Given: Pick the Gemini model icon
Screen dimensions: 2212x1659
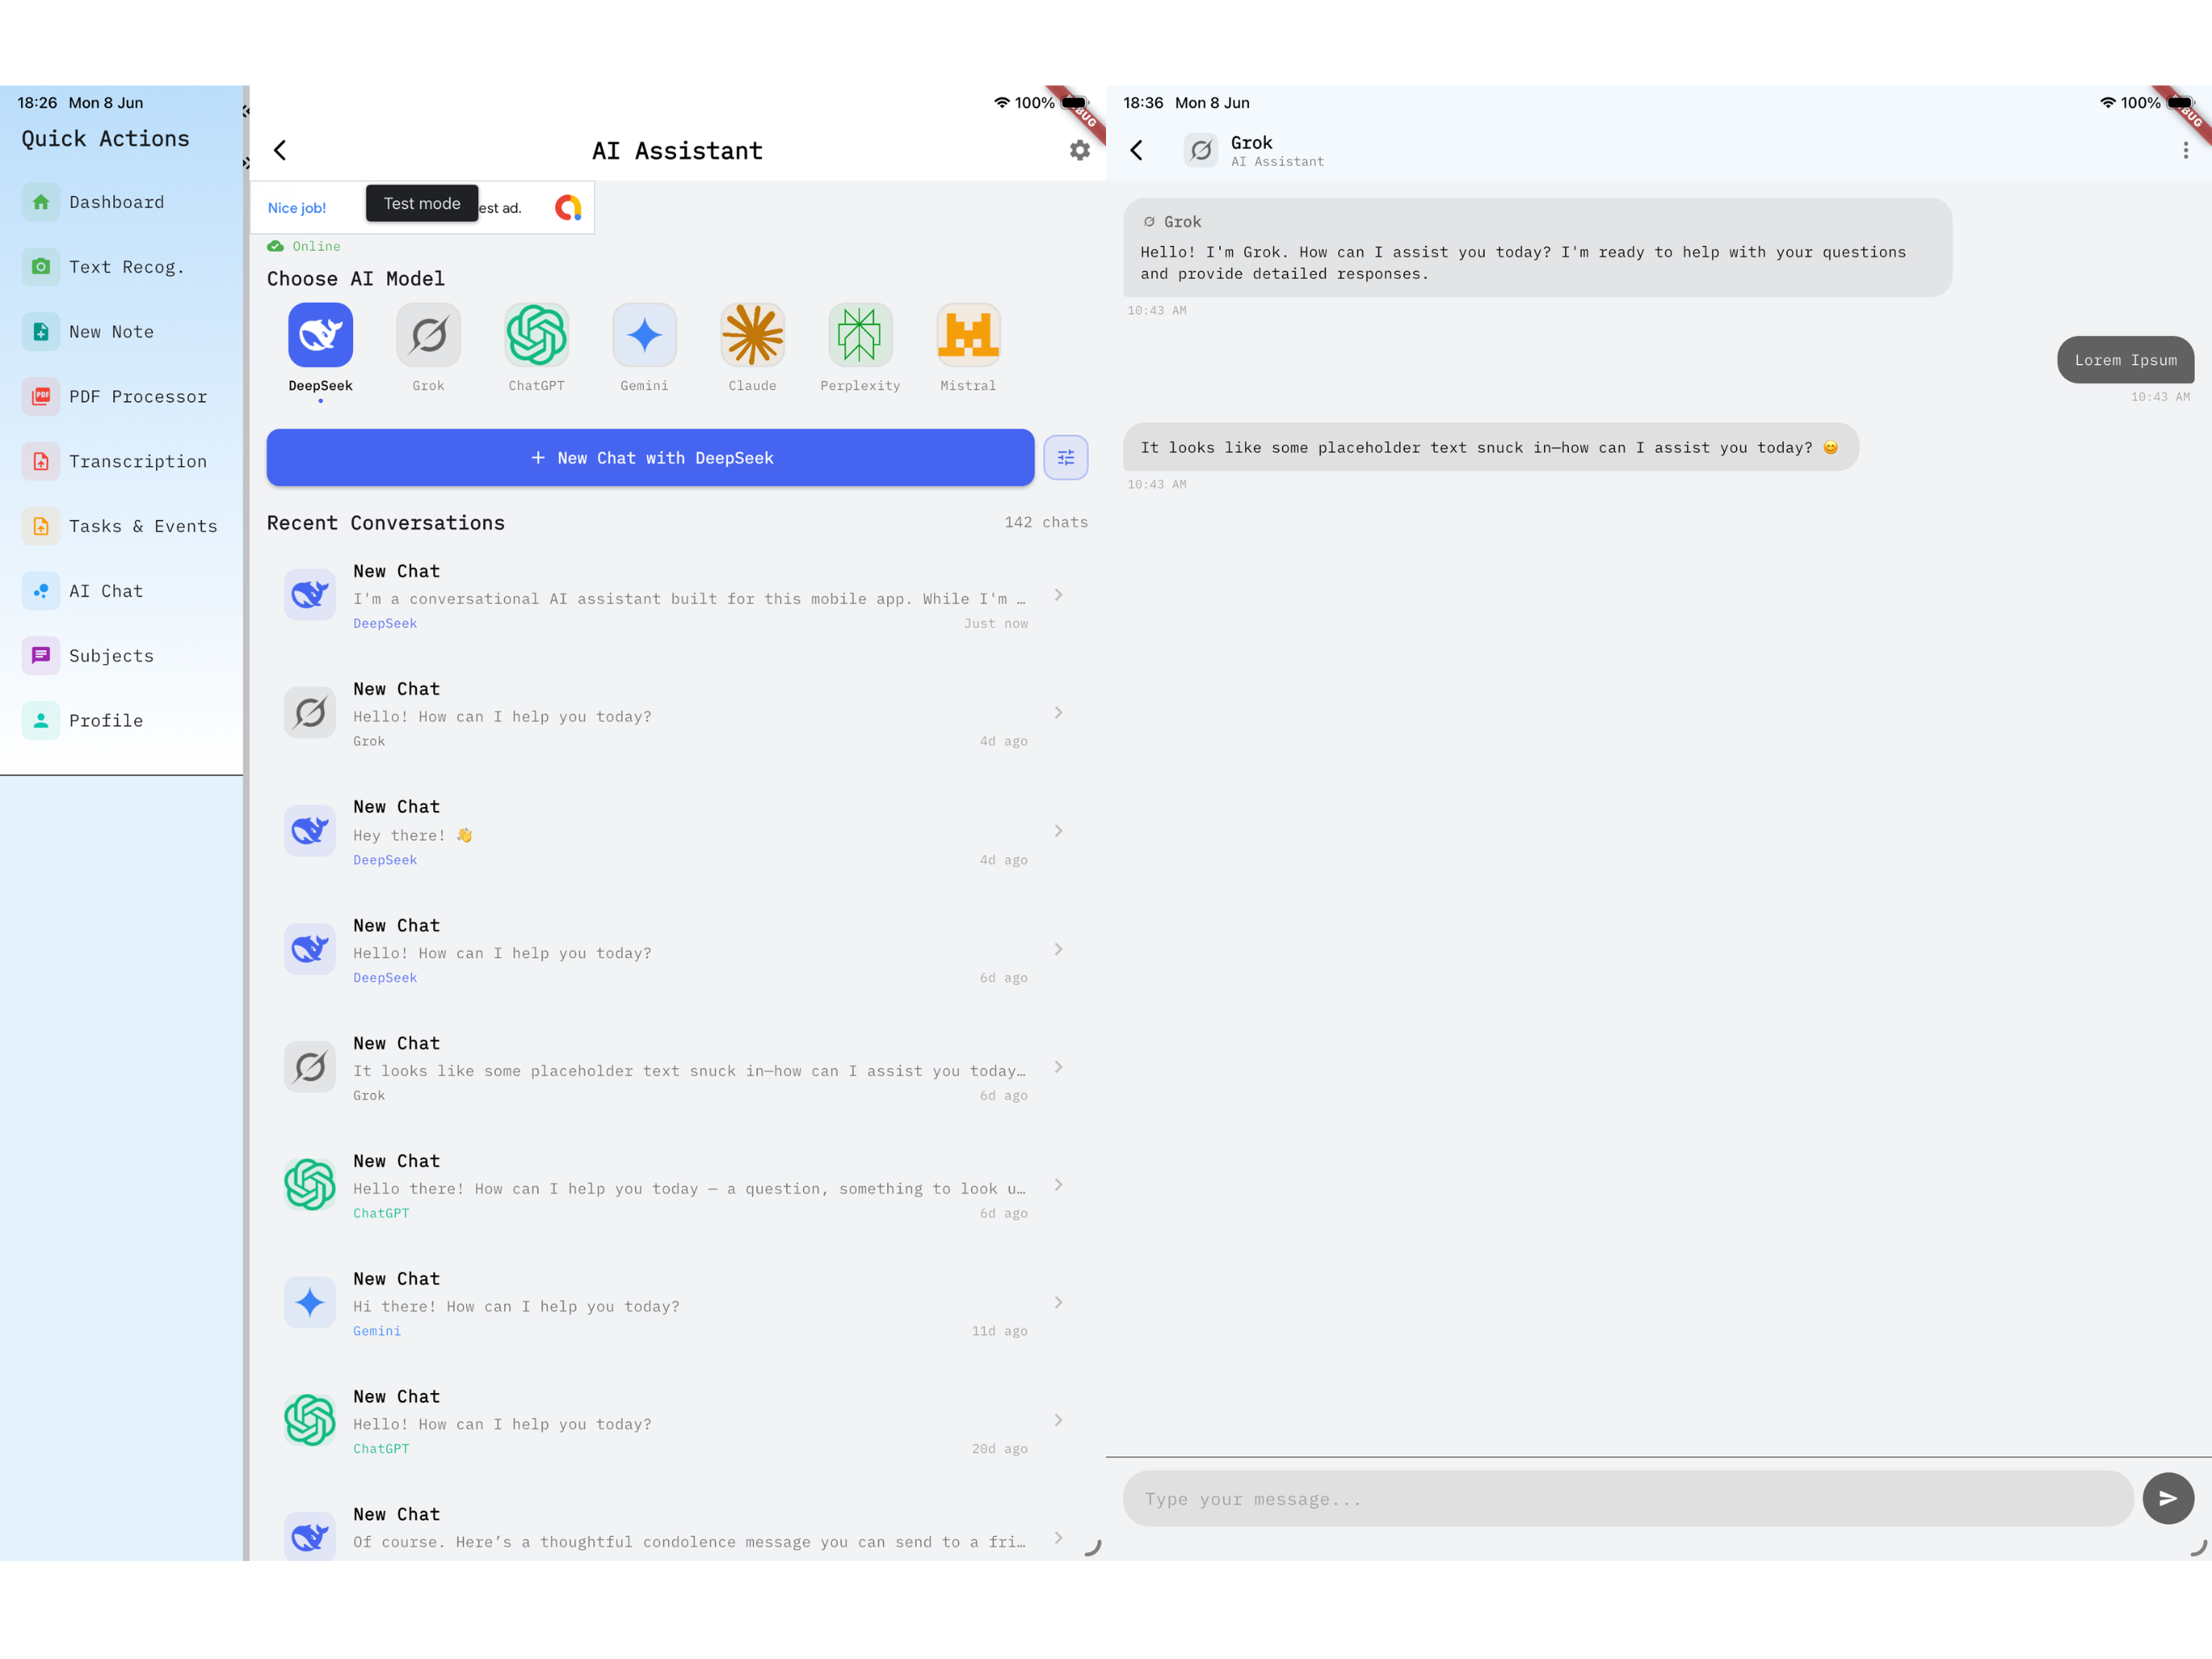Looking at the screenshot, I should [644, 335].
